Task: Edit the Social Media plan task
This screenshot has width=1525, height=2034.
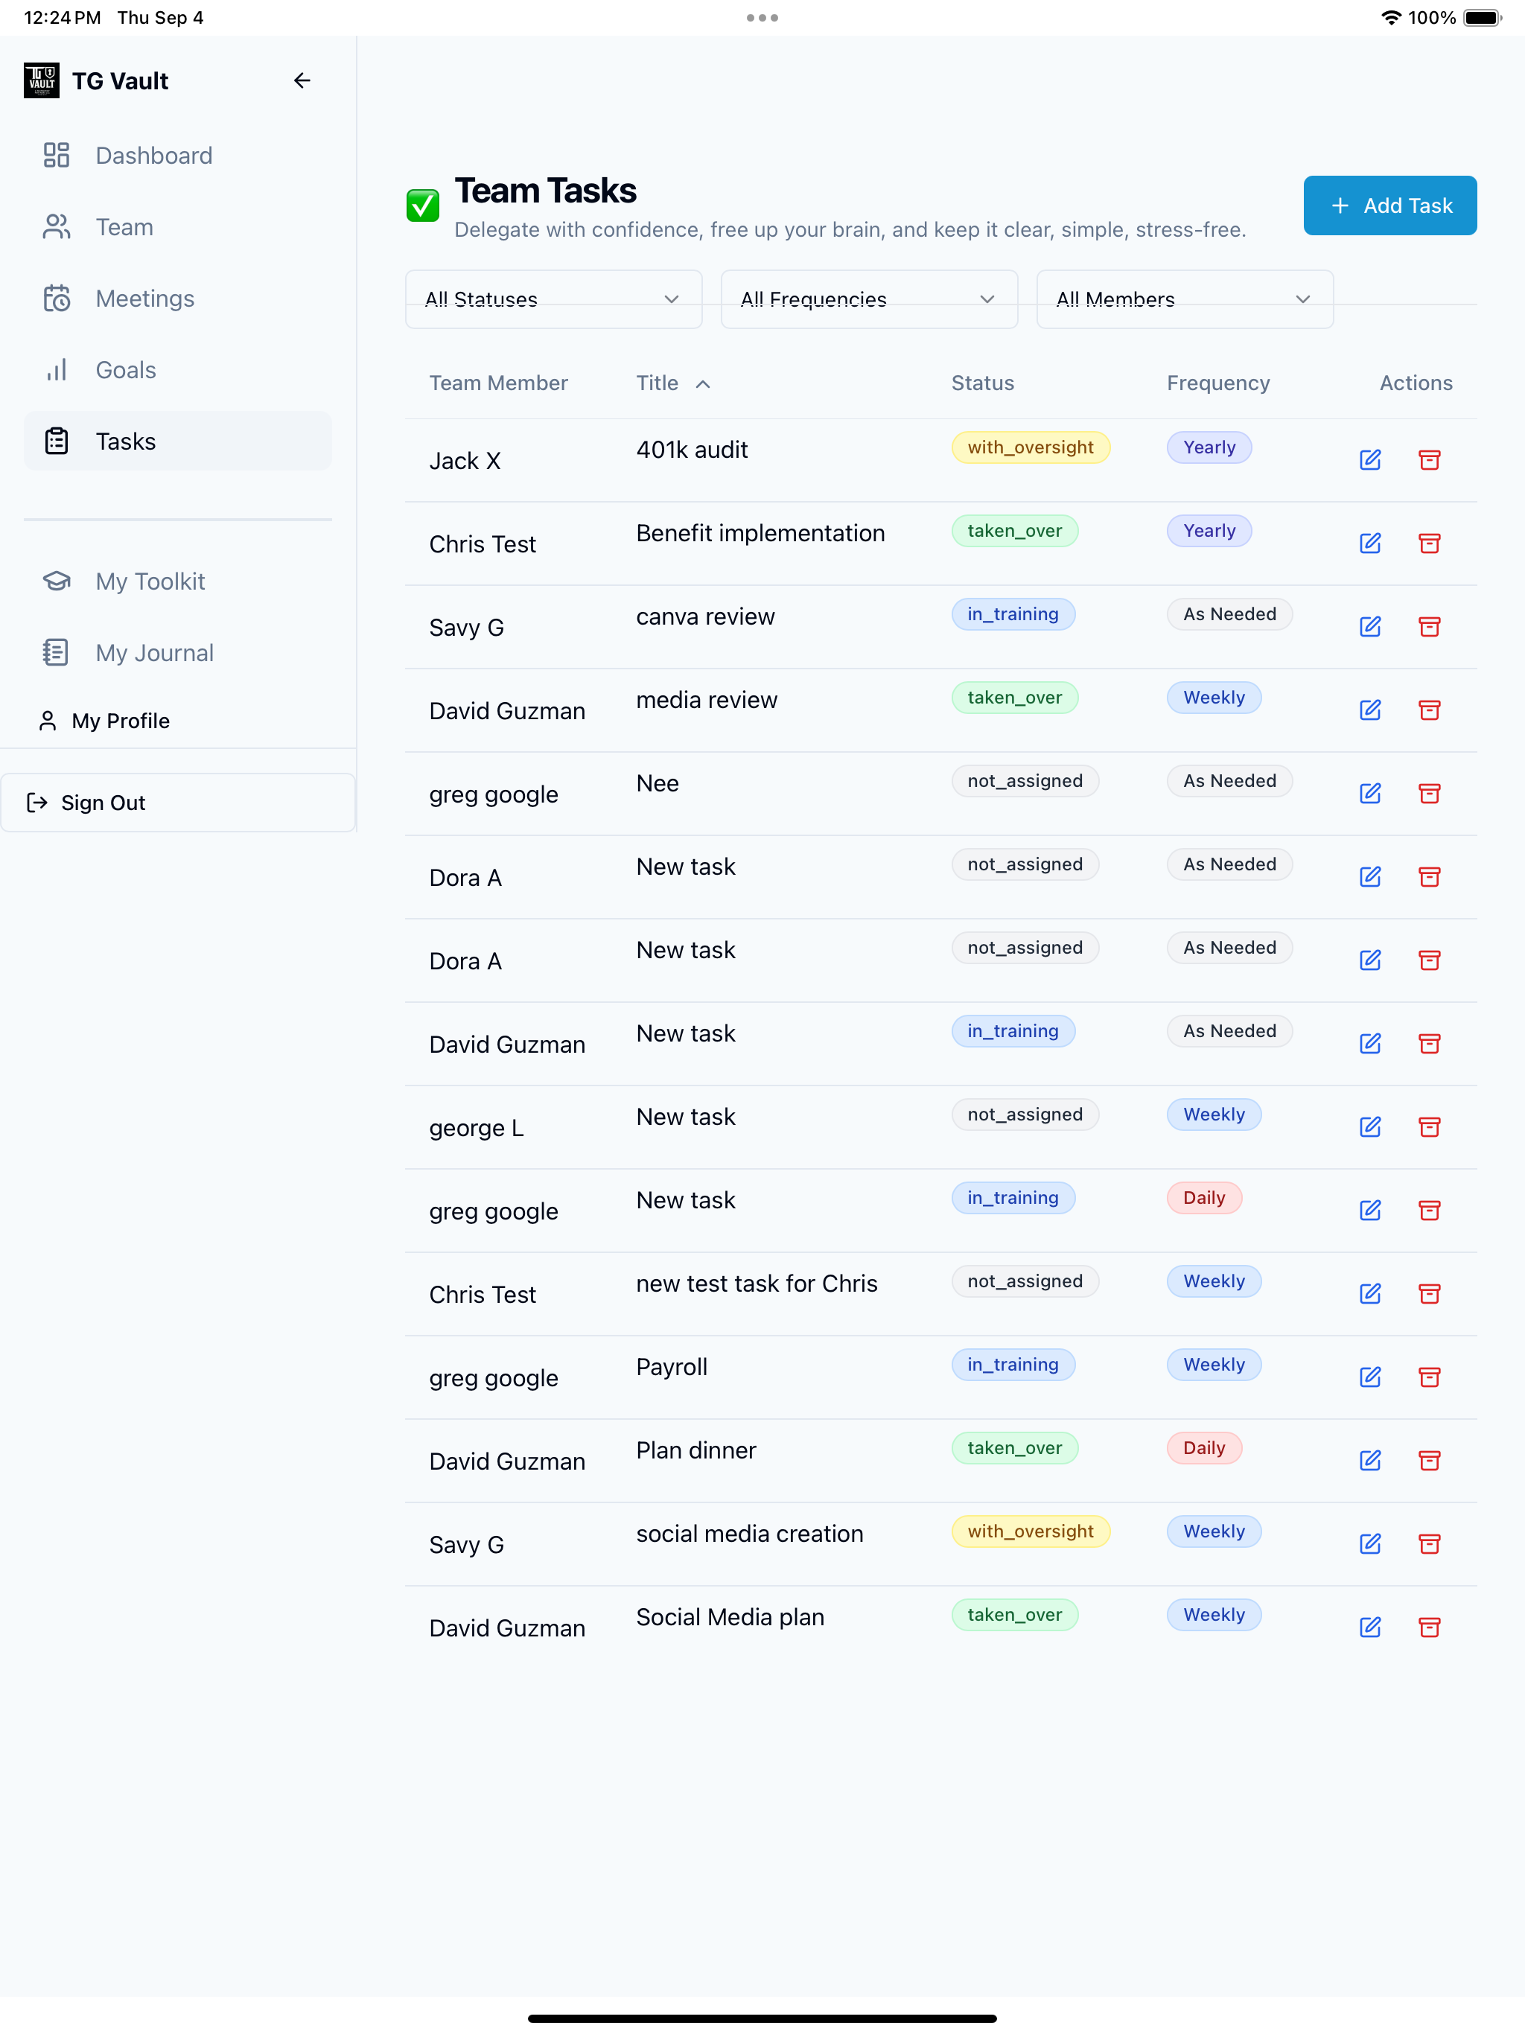Action: coord(1370,1627)
